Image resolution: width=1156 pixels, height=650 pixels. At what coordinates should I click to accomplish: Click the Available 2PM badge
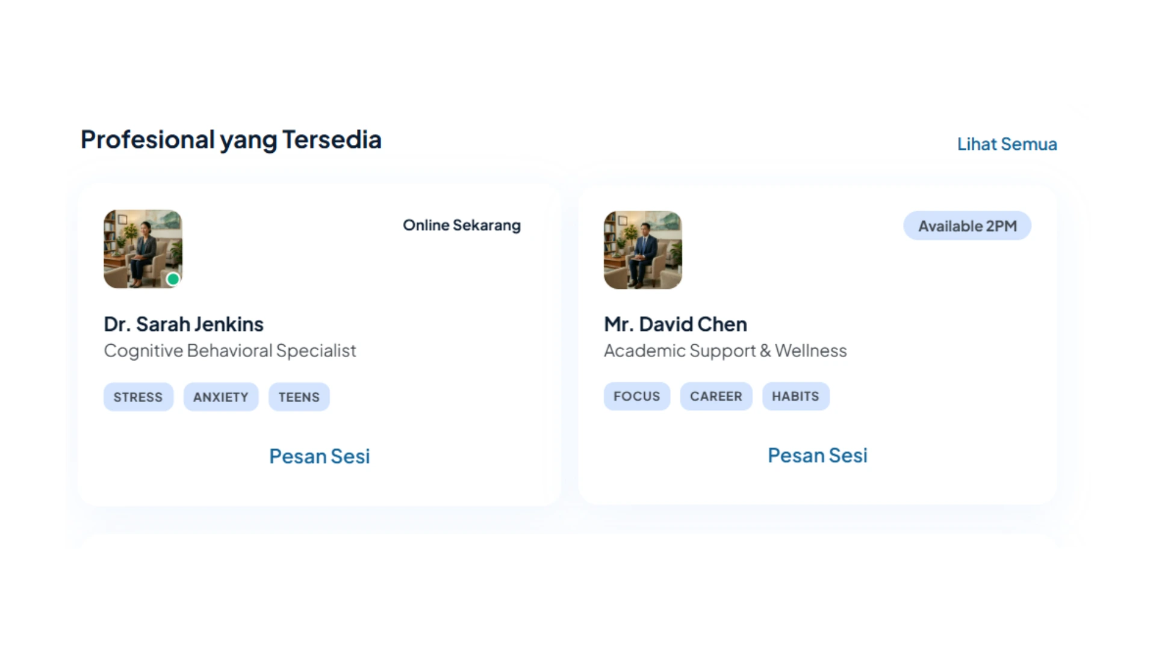pos(968,226)
